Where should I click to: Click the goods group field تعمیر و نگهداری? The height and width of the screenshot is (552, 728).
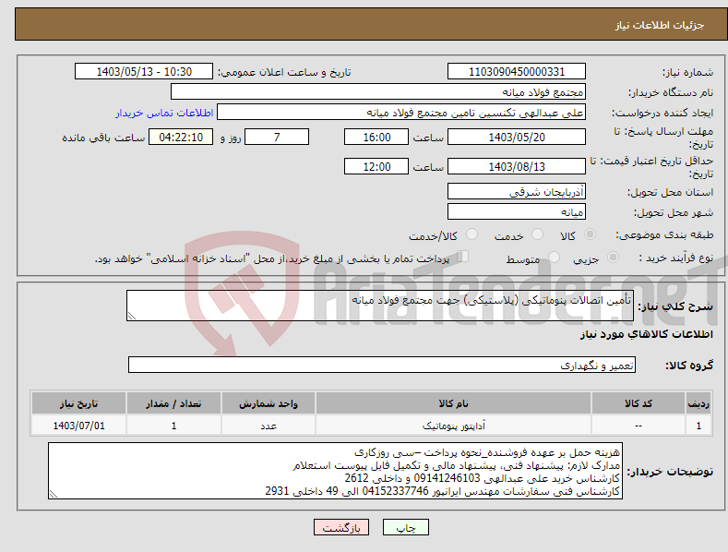(x=382, y=365)
